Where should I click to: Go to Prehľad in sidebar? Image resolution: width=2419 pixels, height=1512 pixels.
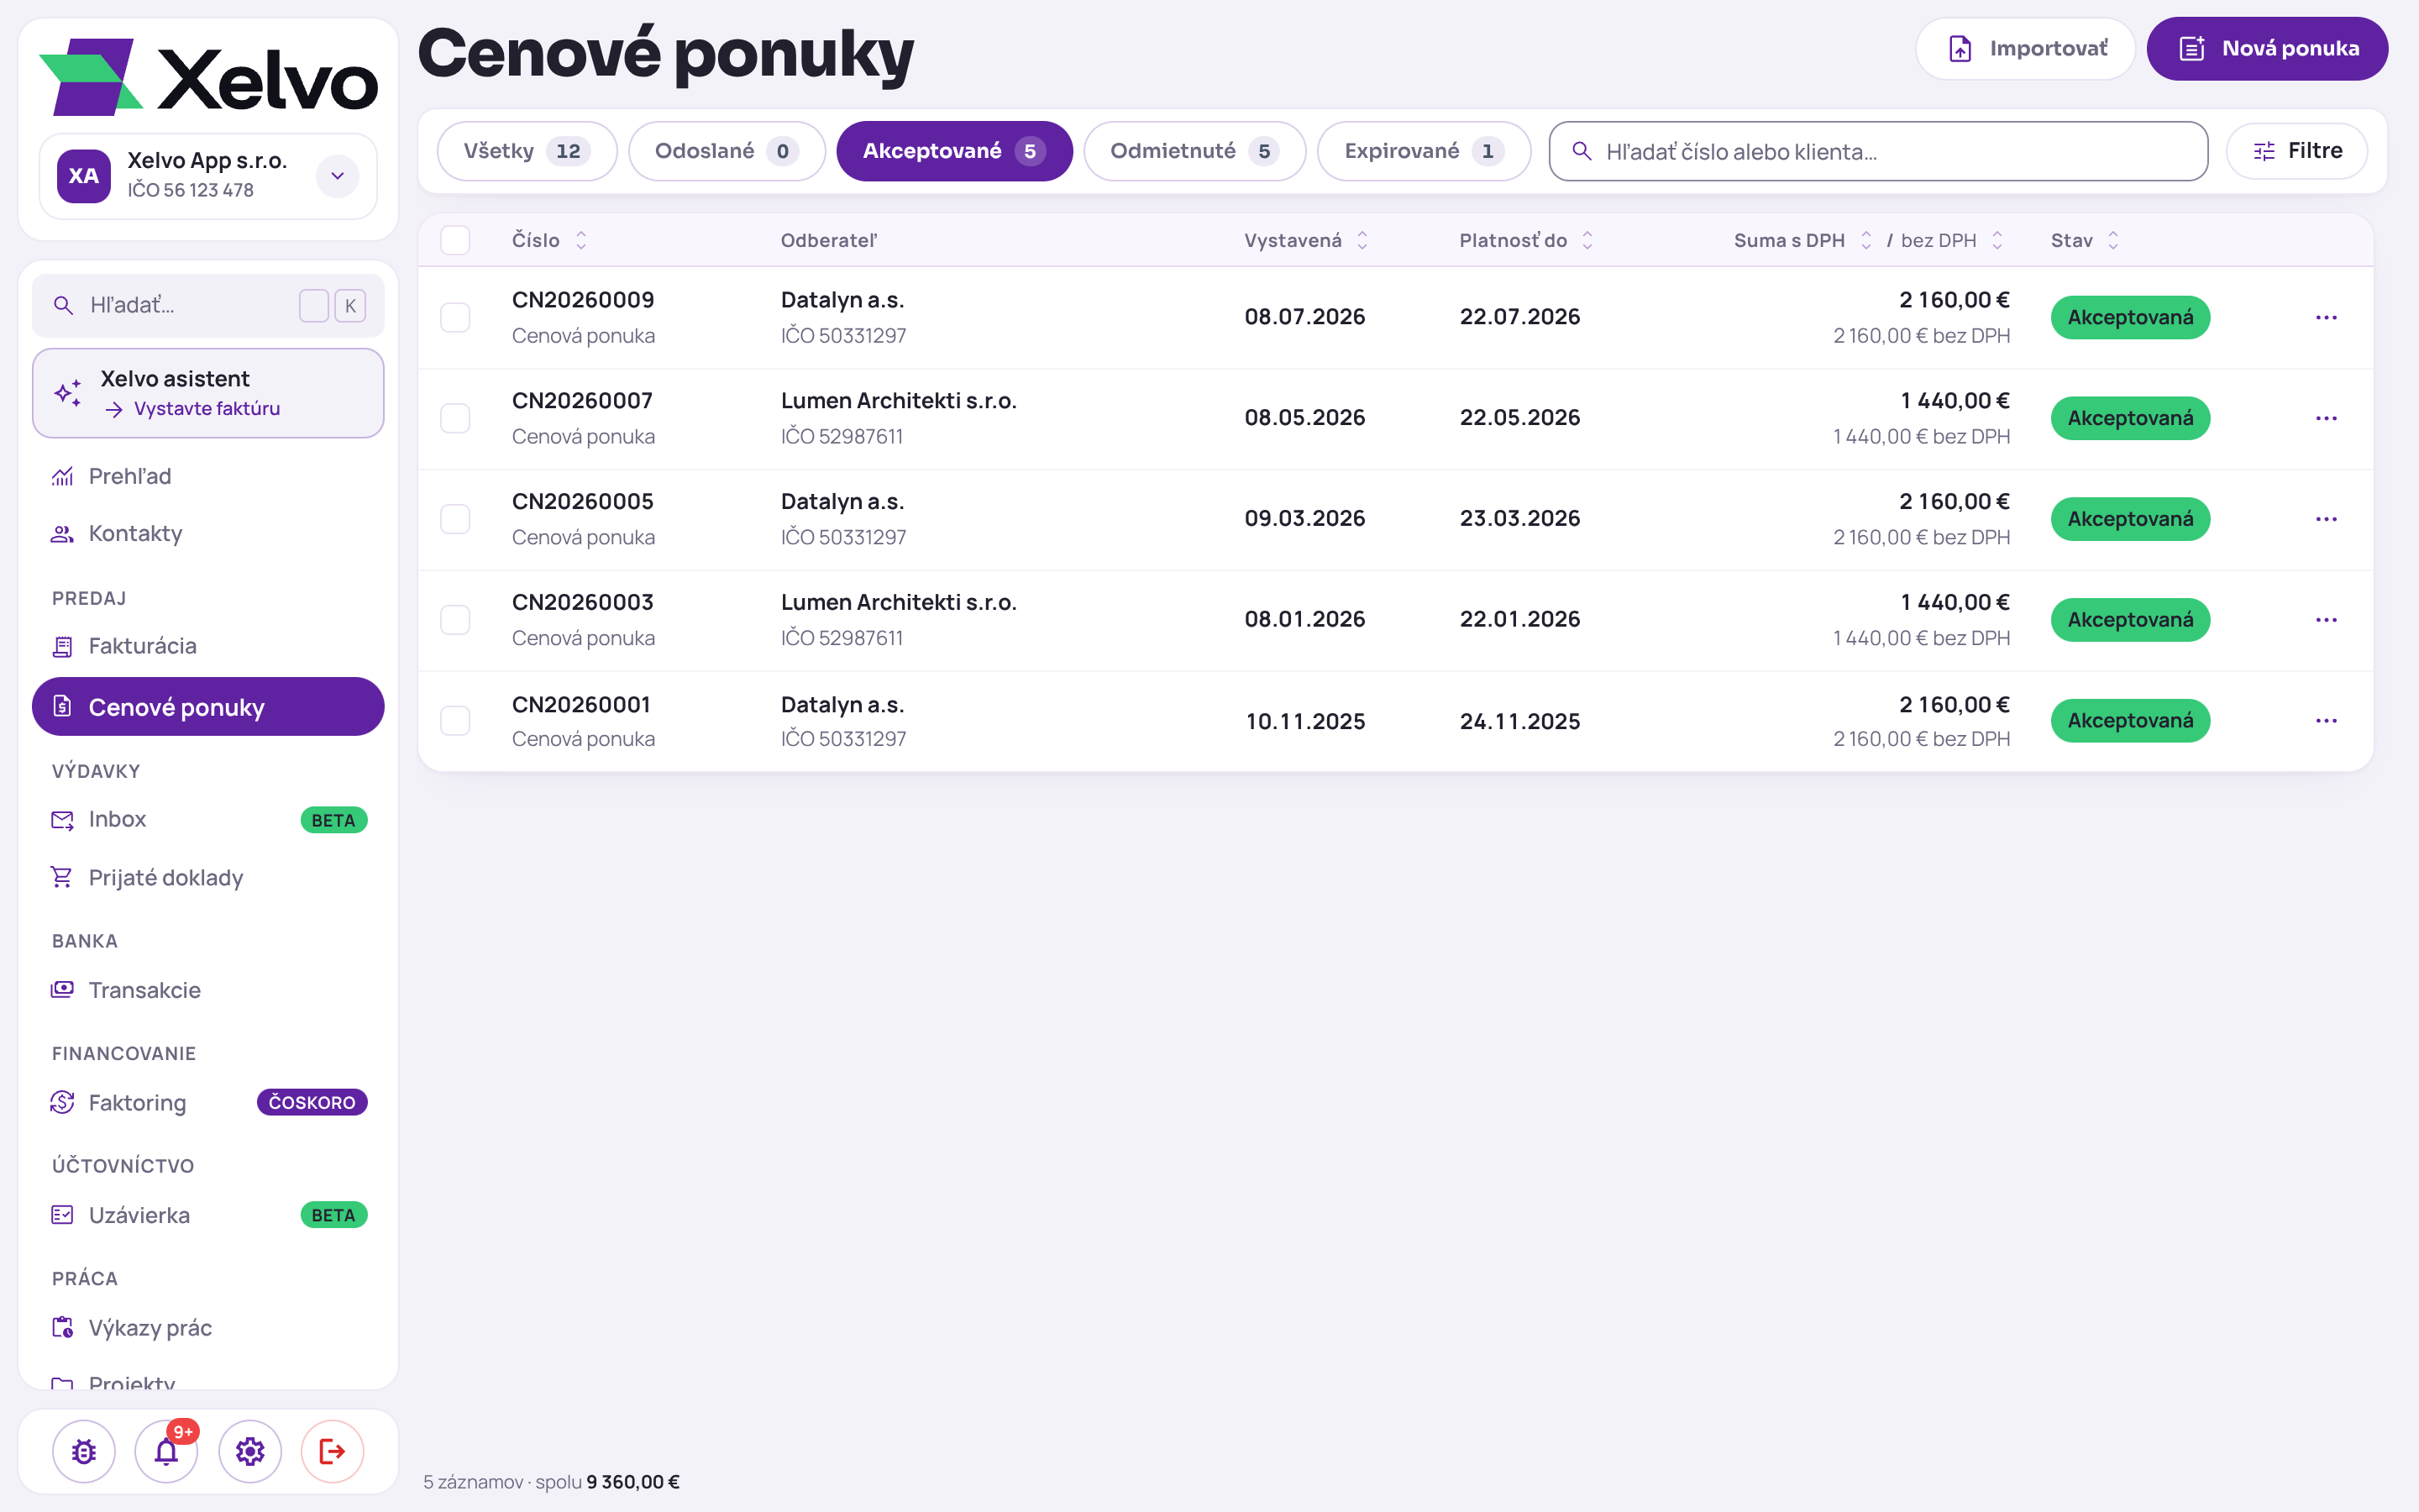pos(208,476)
